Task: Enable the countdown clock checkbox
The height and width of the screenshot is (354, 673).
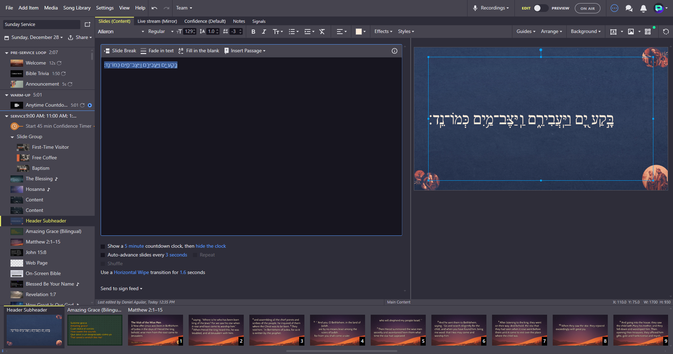Action: click(x=103, y=246)
